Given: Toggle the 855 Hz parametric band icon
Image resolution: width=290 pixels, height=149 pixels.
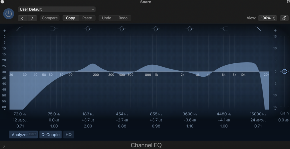Looking at the screenshot, I should (156, 29).
